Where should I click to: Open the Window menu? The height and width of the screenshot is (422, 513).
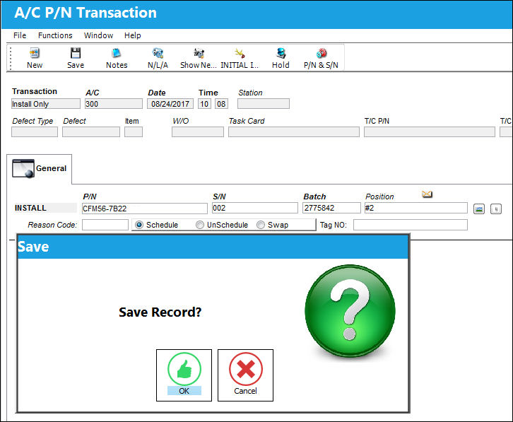(98, 35)
